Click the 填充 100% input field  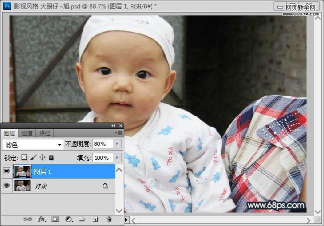103,158
